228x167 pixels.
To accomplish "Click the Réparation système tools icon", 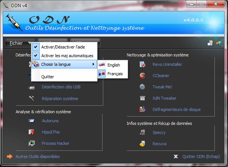I will click(x=32, y=99).
